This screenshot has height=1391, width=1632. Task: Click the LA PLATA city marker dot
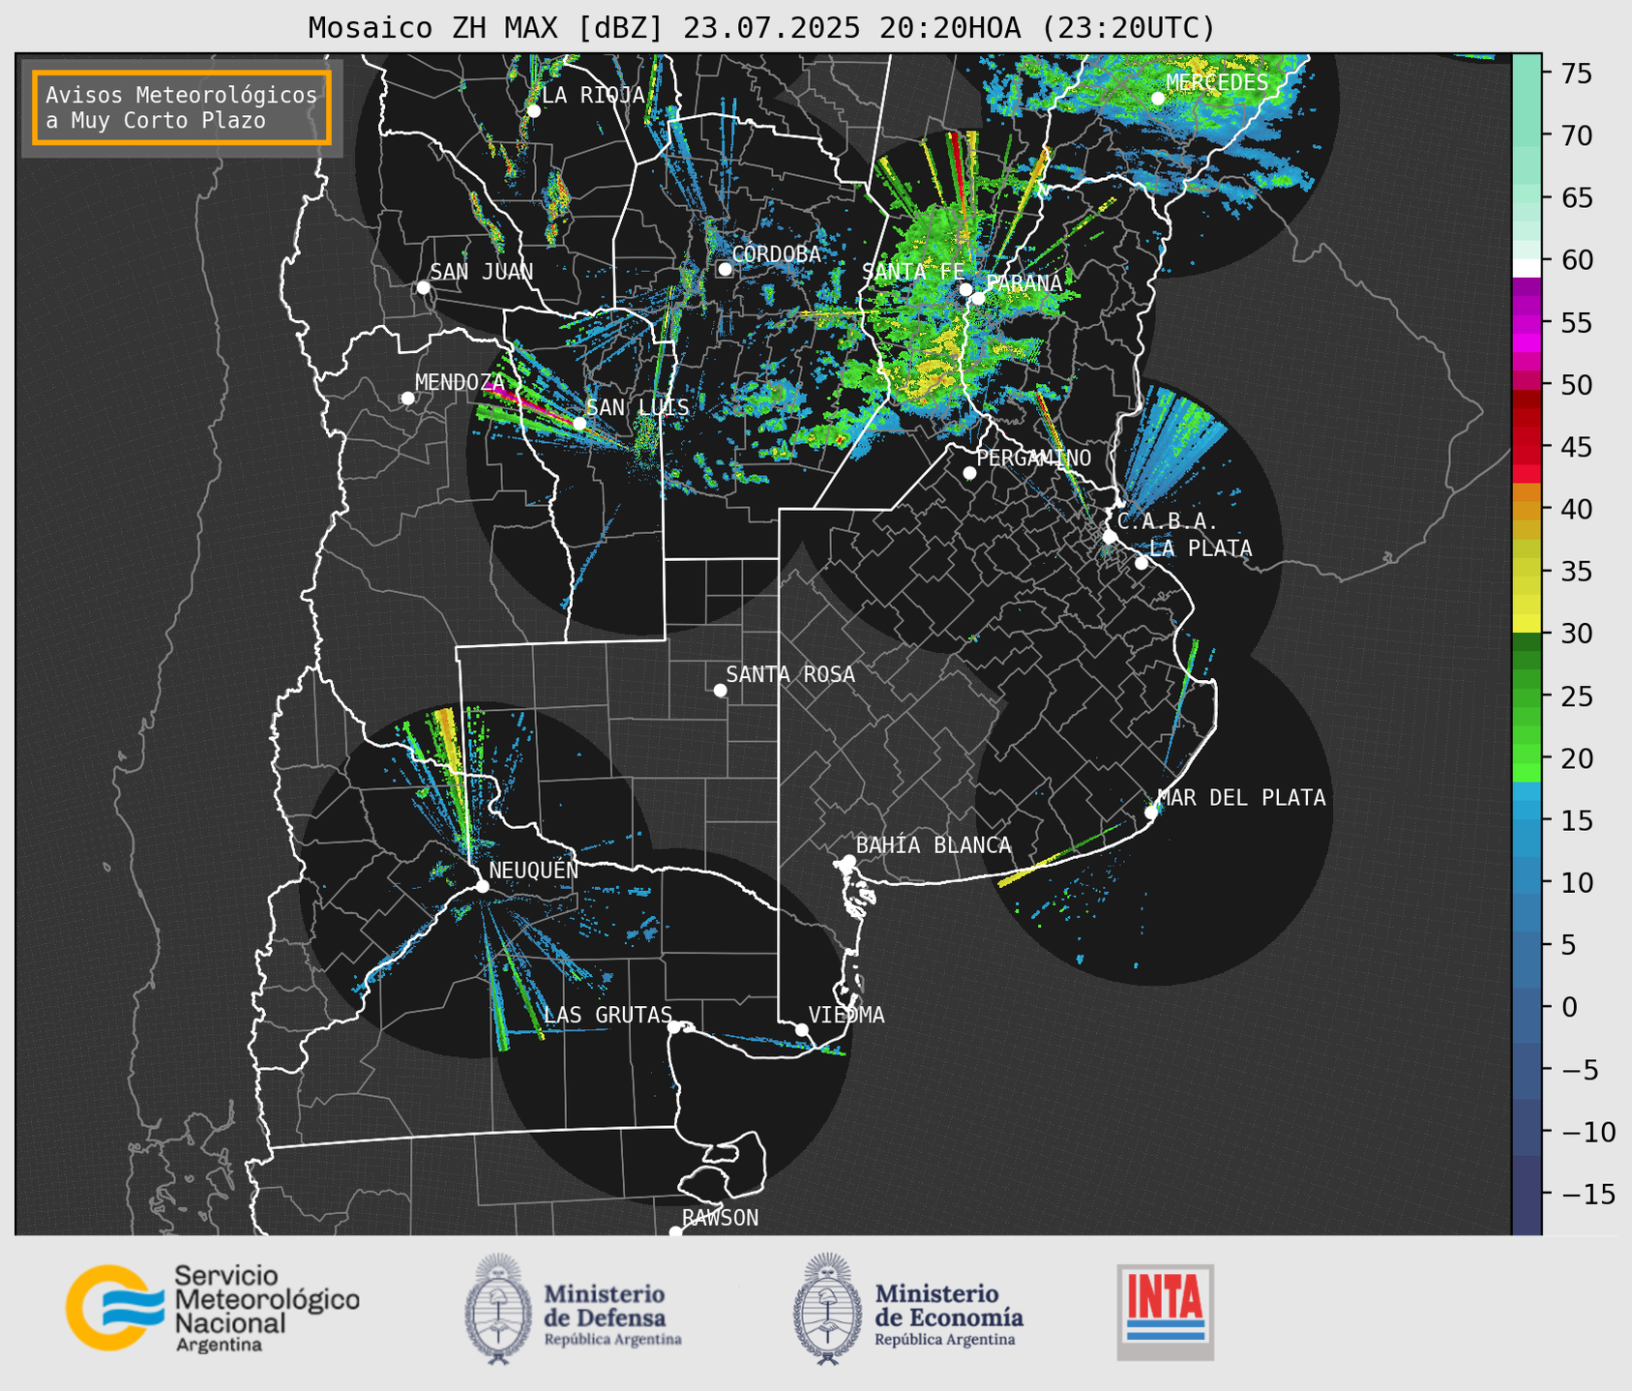click(1142, 563)
